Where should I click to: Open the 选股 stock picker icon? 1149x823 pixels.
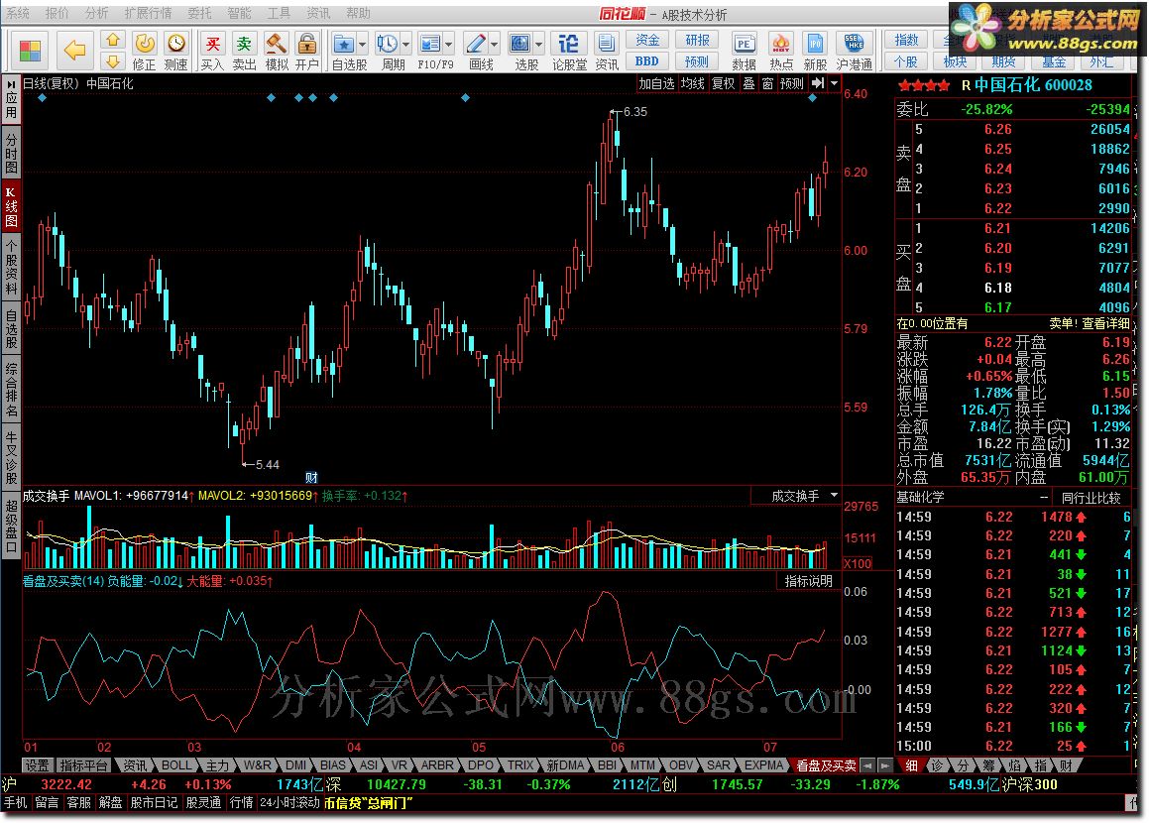point(520,44)
